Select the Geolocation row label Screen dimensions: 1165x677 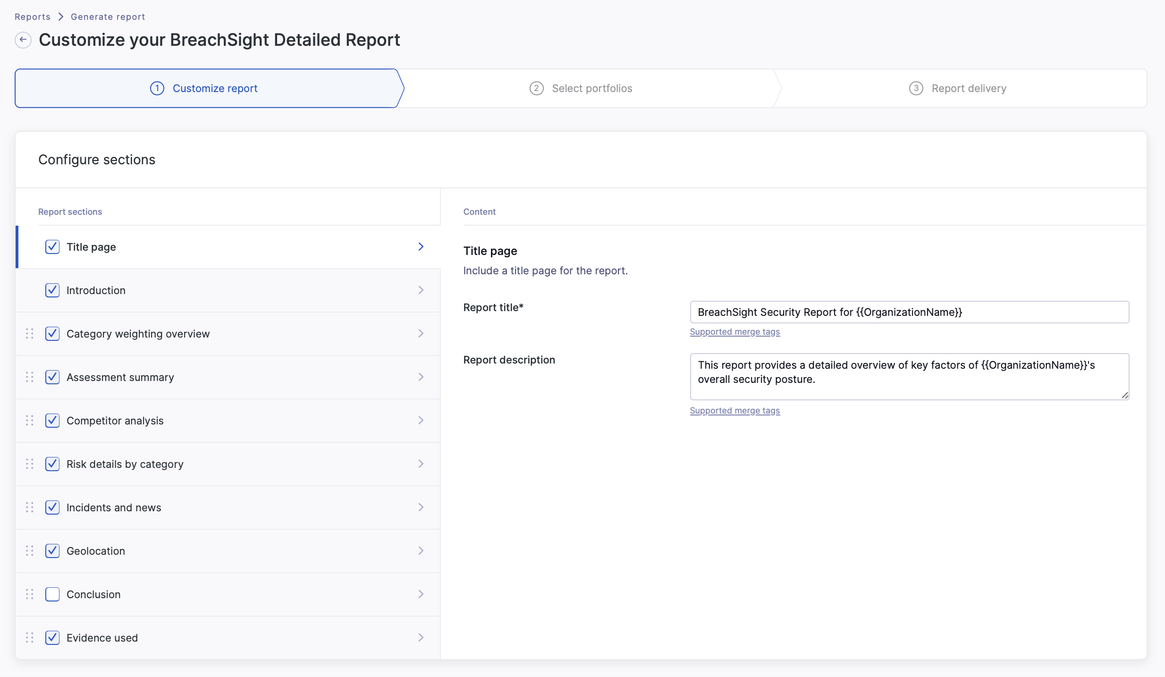pyautogui.click(x=96, y=551)
